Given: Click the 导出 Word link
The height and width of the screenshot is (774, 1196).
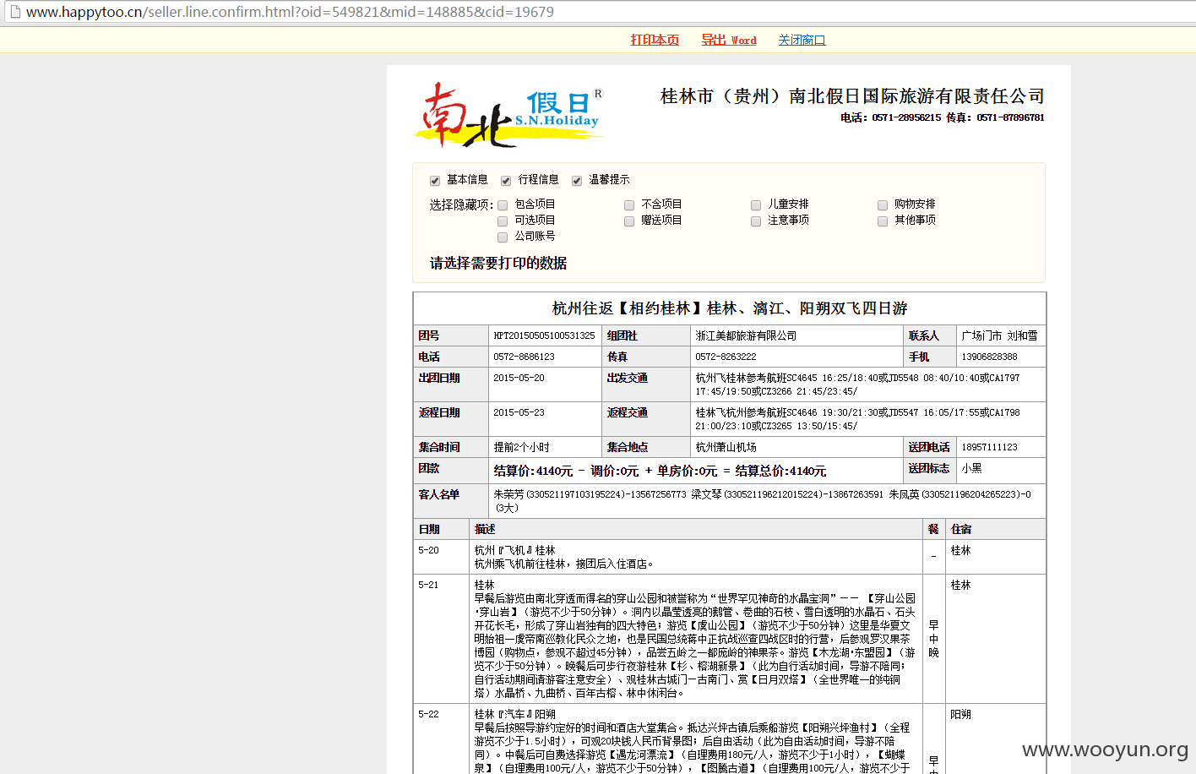Looking at the screenshot, I should click(729, 40).
